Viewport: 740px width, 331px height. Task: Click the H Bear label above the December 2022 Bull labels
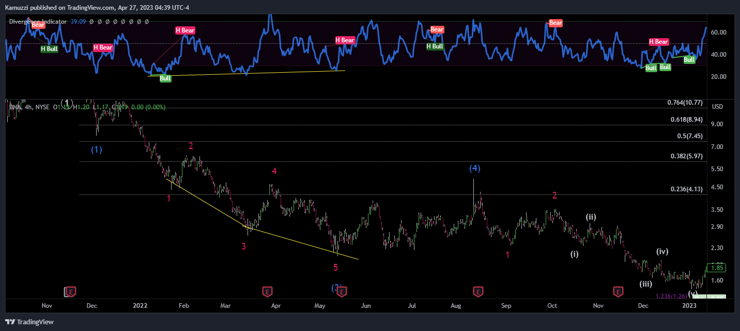pos(659,42)
